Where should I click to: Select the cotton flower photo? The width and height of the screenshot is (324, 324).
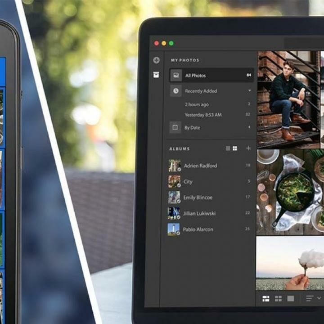point(290,263)
